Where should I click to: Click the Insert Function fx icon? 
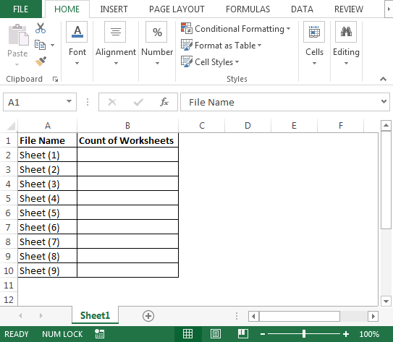pos(164,102)
